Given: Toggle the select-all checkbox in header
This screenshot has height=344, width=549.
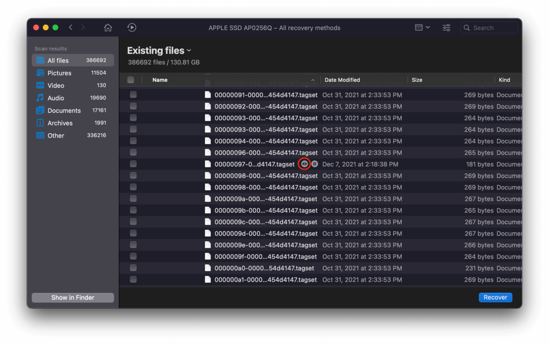Looking at the screenshot, I should click(130, 80).
